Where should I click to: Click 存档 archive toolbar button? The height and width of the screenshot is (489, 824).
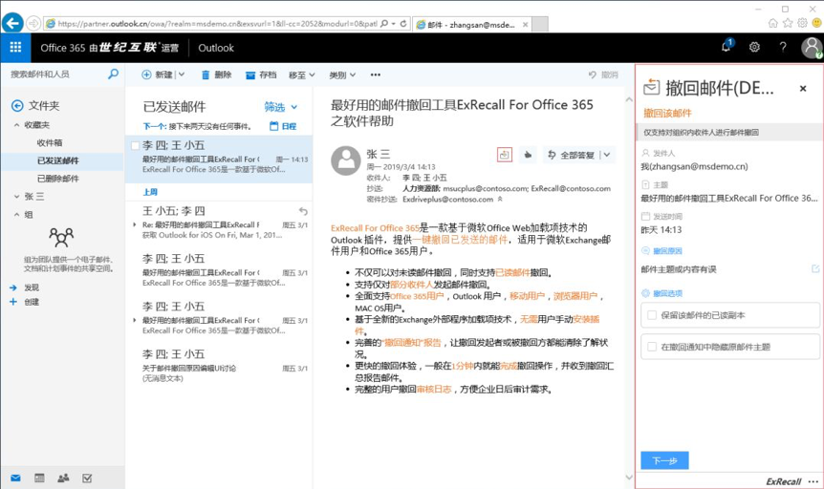click(261, 75)
